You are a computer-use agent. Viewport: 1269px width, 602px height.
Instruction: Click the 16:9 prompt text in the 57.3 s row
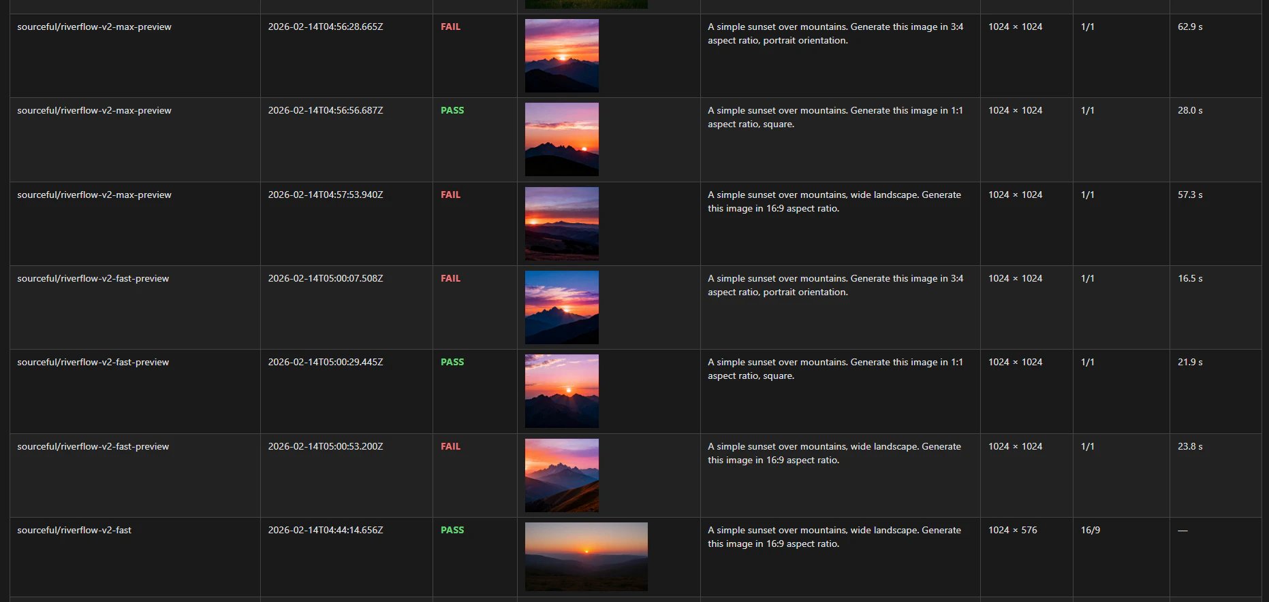(x=834, y=201)
